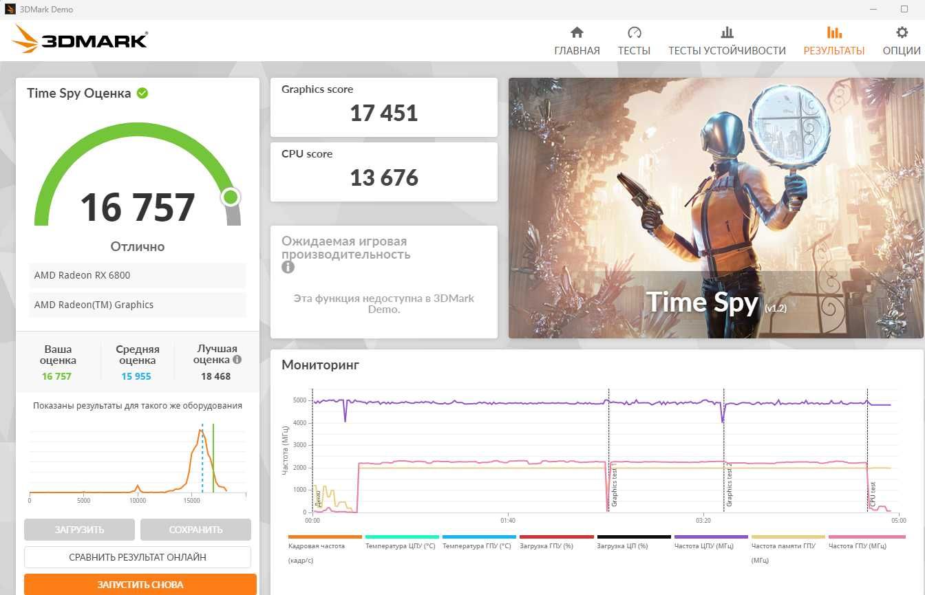925x595 pixels.
Task: Click the 3DMark logo
Action: click(x=80, y=40)
